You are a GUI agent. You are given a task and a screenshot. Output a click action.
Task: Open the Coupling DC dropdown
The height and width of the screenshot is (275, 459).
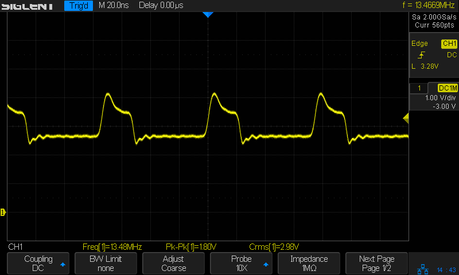[38, 263]
